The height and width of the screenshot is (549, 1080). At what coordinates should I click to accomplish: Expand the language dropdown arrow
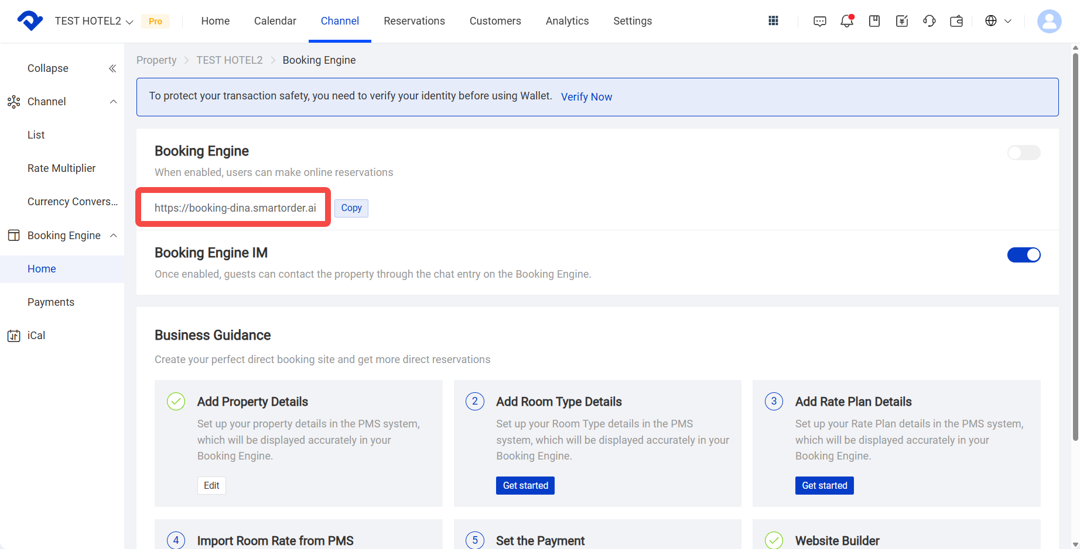pos(1008,21)
